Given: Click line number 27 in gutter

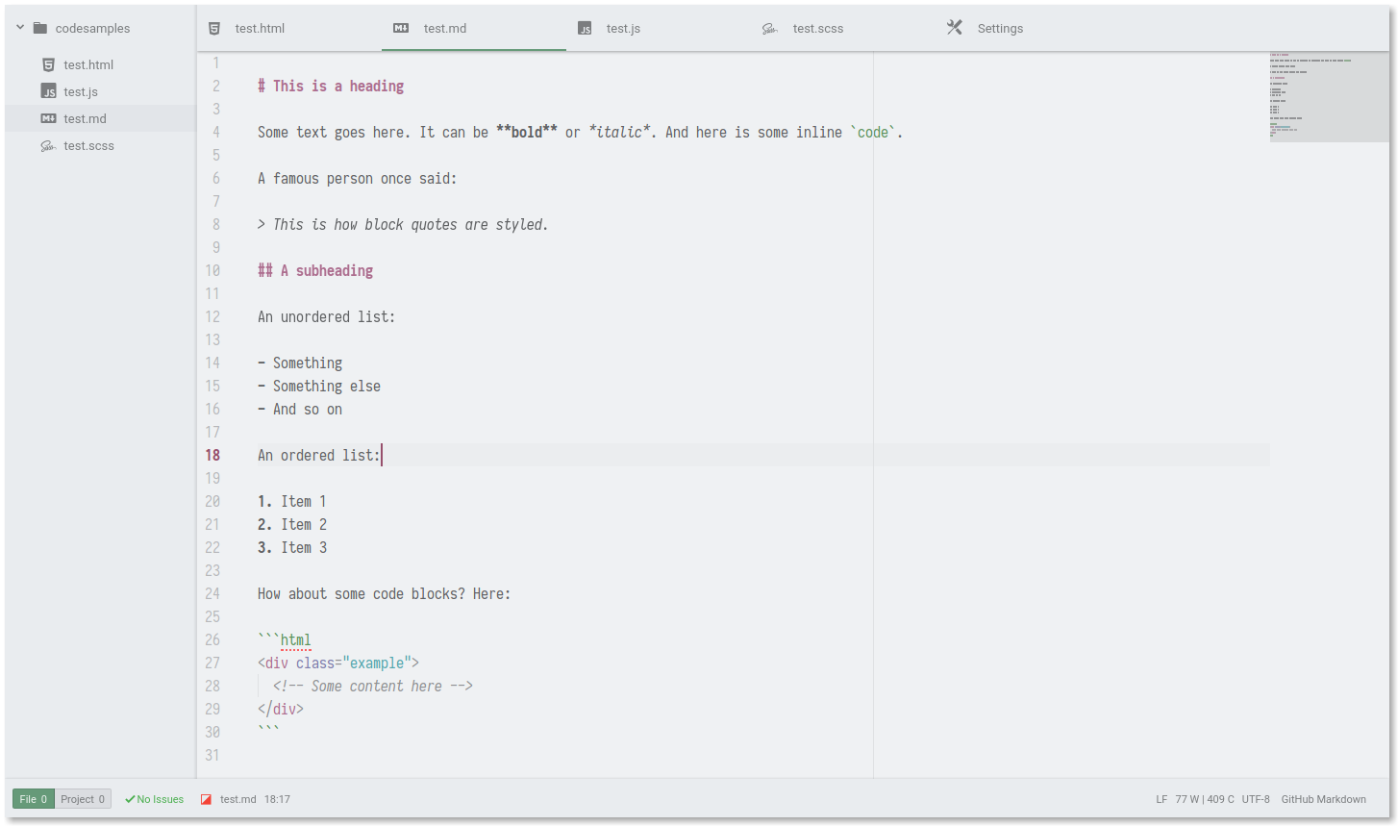Looking at the screenshot, I should click(x=212, y=663).
